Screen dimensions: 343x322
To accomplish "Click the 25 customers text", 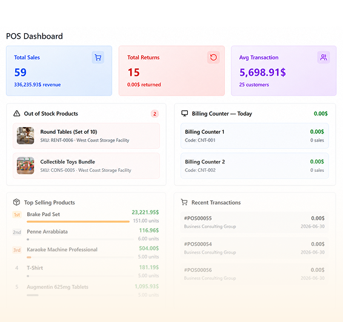I will (254, 85).
